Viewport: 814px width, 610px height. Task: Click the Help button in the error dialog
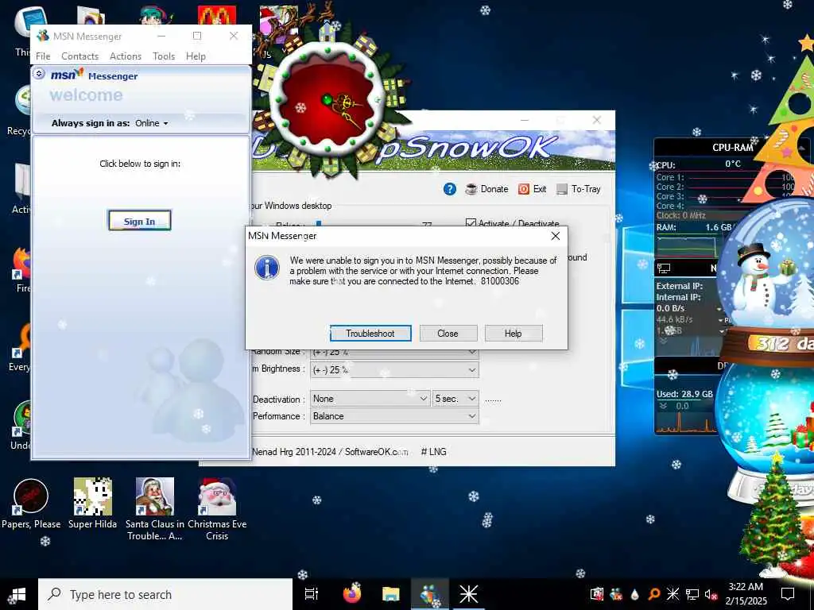coord(513,334)
